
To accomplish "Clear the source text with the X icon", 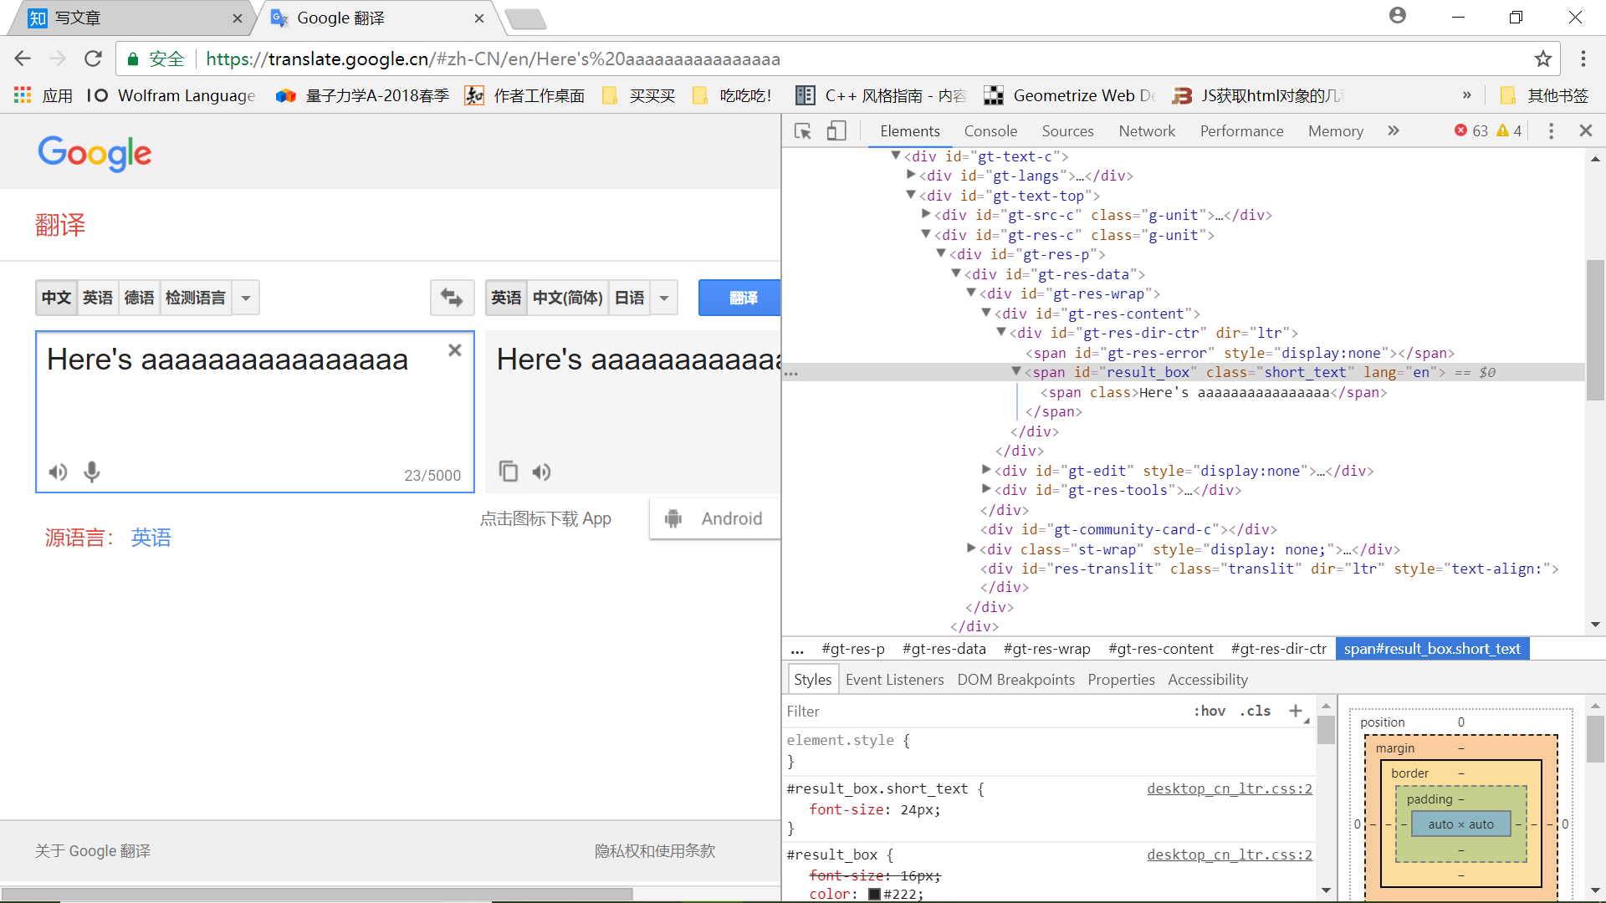I will (x=455, y=350).
